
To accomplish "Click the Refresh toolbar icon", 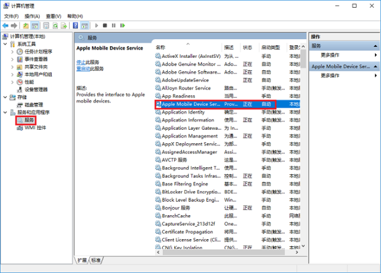I will coord(55,26).
